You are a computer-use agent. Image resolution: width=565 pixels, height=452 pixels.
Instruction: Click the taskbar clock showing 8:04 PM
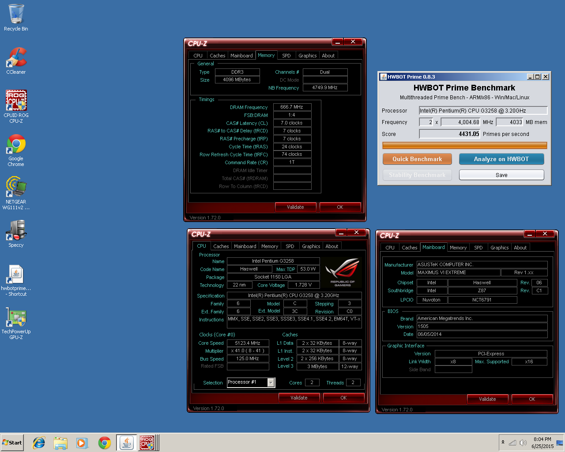point(542,443)
